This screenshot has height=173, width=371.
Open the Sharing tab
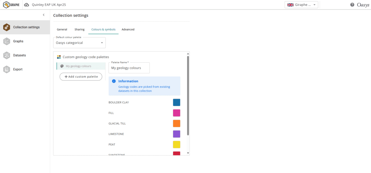(x=79, y=29)
